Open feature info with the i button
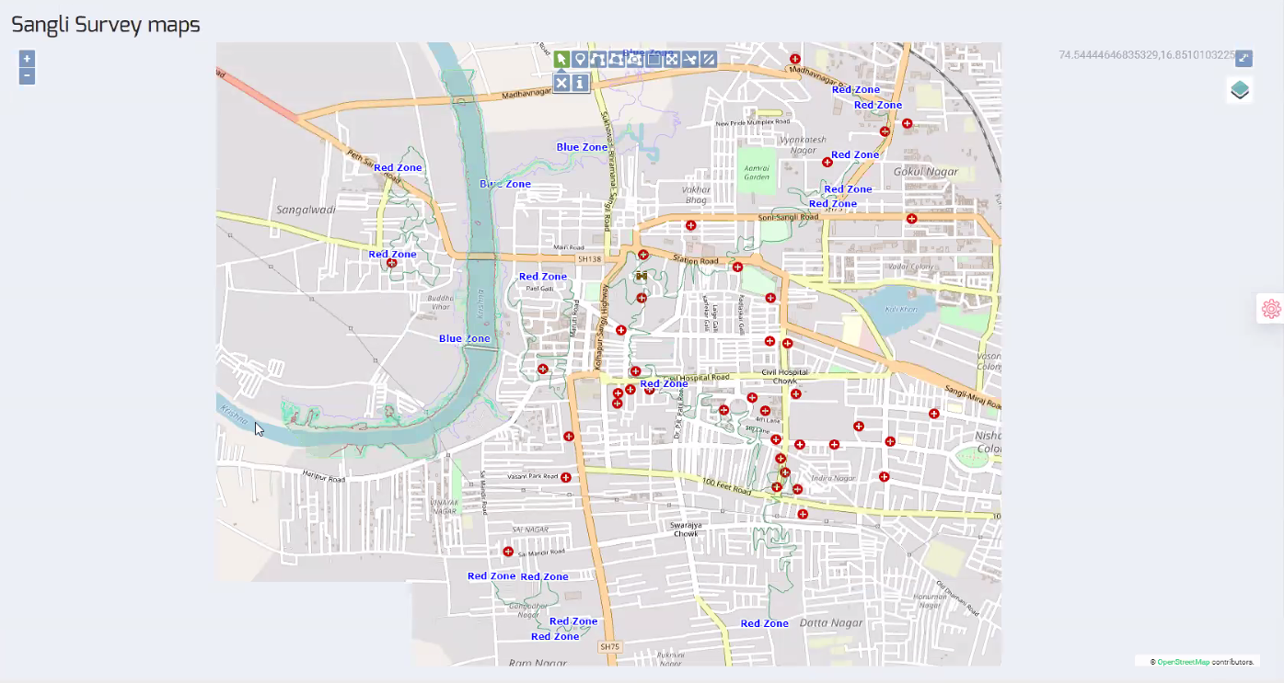1284x683 pixels. tap(580, 83)
